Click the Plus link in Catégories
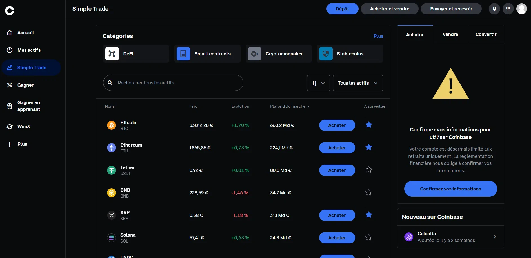Screen dimensions: 531x258 pyautogui.click(x=378, y=36)
